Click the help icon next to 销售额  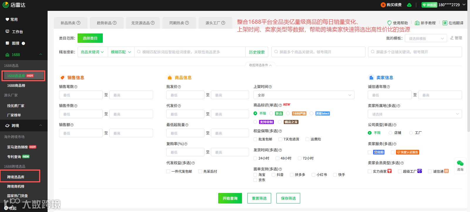click(72, 125)
